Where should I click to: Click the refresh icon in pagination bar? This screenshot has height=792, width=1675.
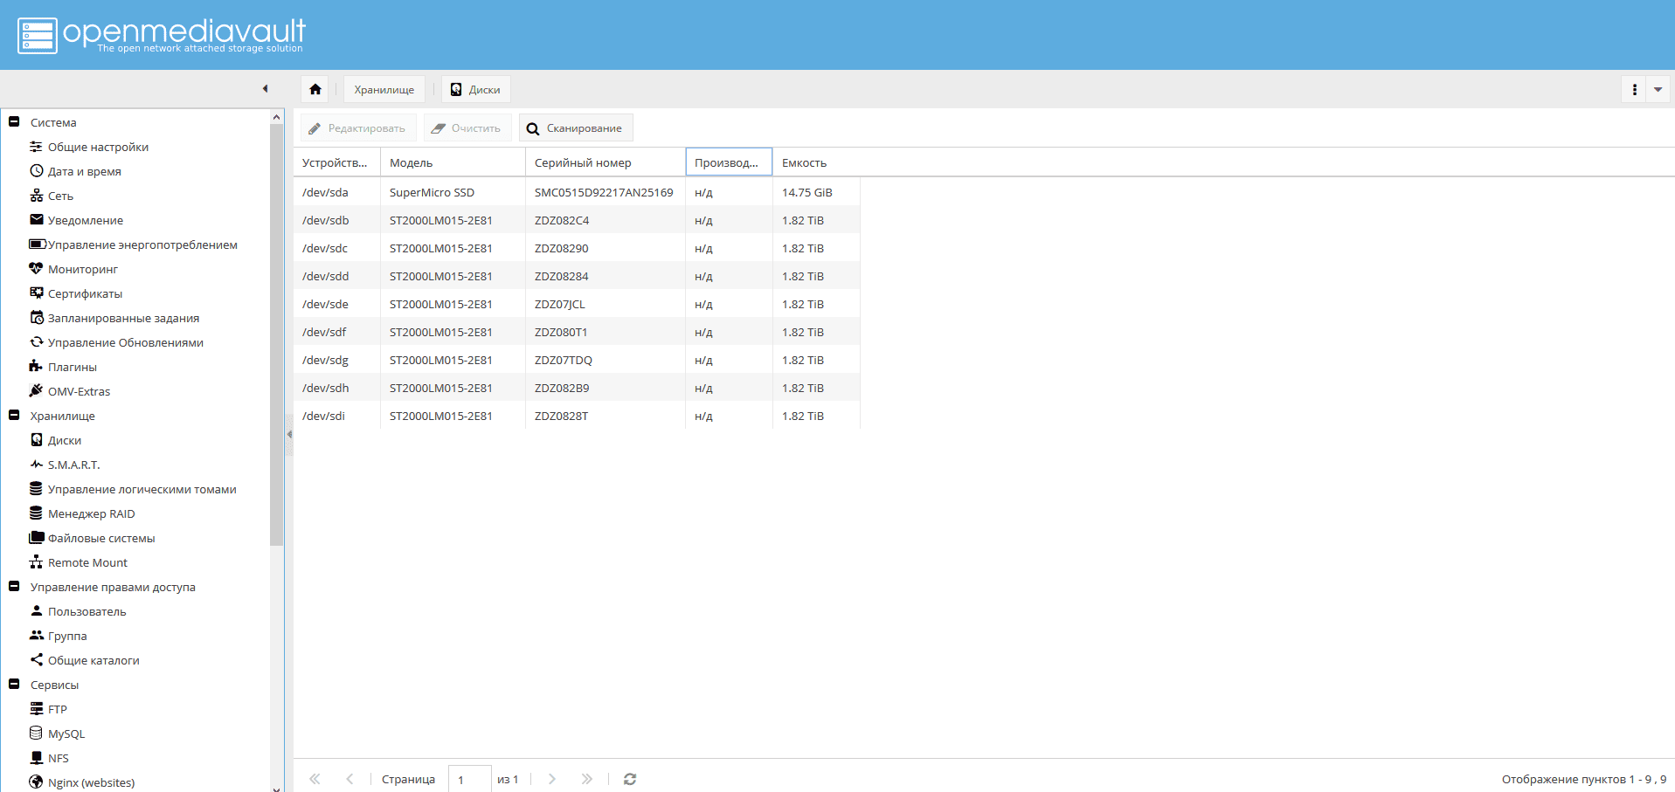click(x=630, y=779)
